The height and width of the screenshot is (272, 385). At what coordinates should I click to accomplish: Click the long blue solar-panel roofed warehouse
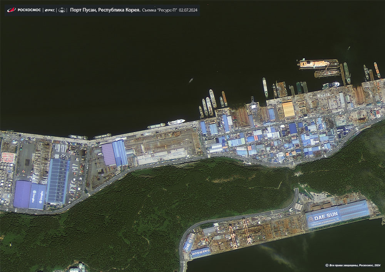pos(58,181)
